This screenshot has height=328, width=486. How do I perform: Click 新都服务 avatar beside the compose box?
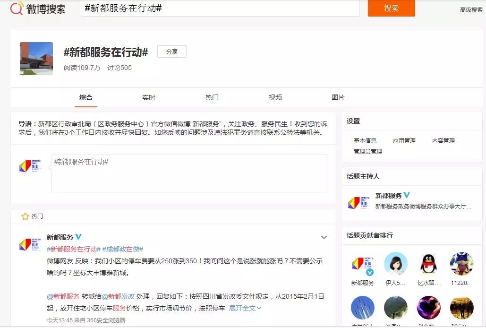31,166
